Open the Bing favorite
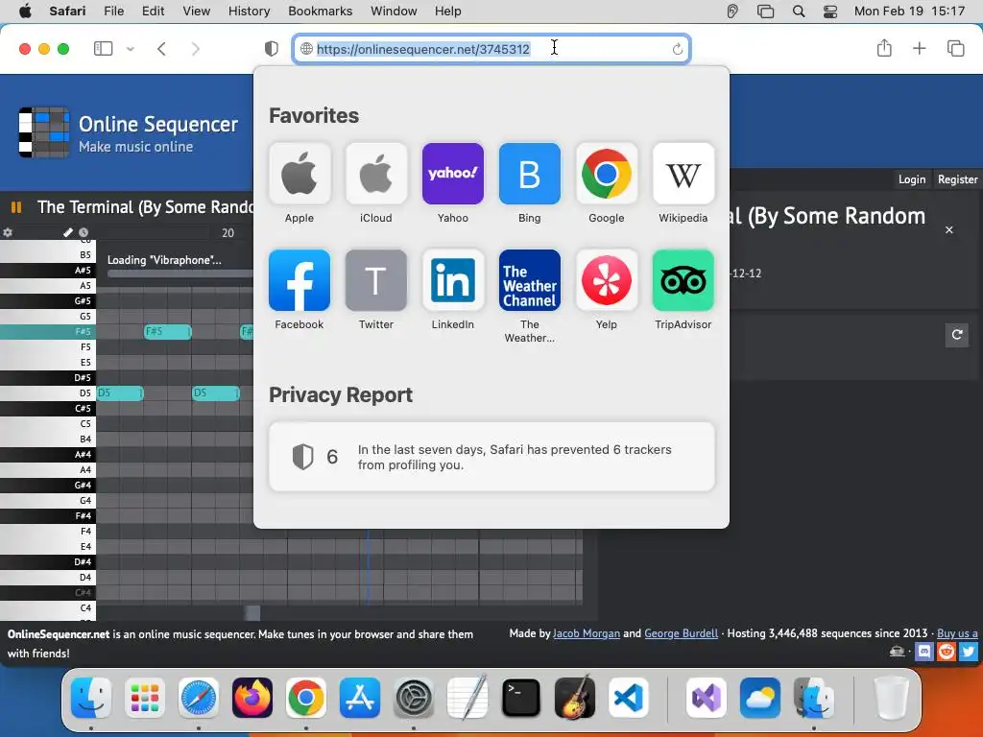The height and width of the screenshot is (737, 983). (x=530, y=175)
